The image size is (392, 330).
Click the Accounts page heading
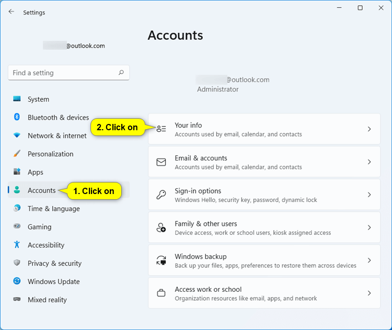click(175, 35)
